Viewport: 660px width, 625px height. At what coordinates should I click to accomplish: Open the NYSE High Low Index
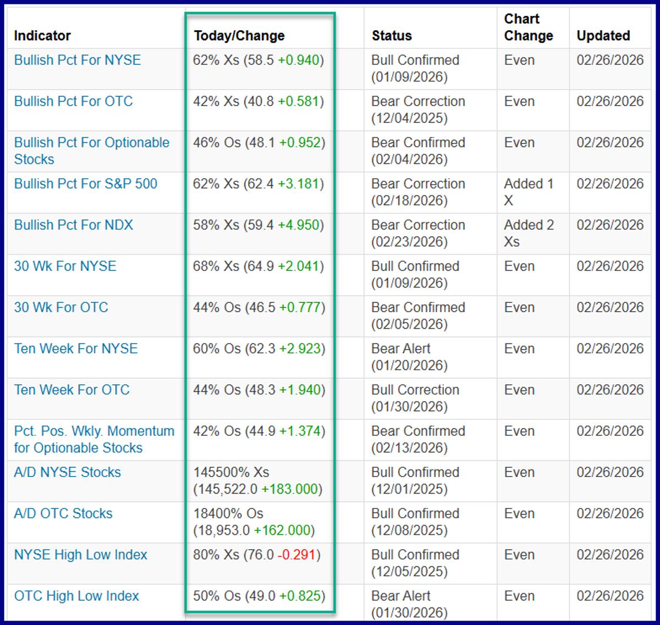coord(80,555)
